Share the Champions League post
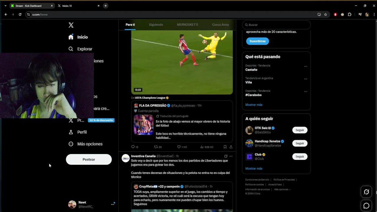The height and width of the screenshot is (212, 377). (231, 147)
